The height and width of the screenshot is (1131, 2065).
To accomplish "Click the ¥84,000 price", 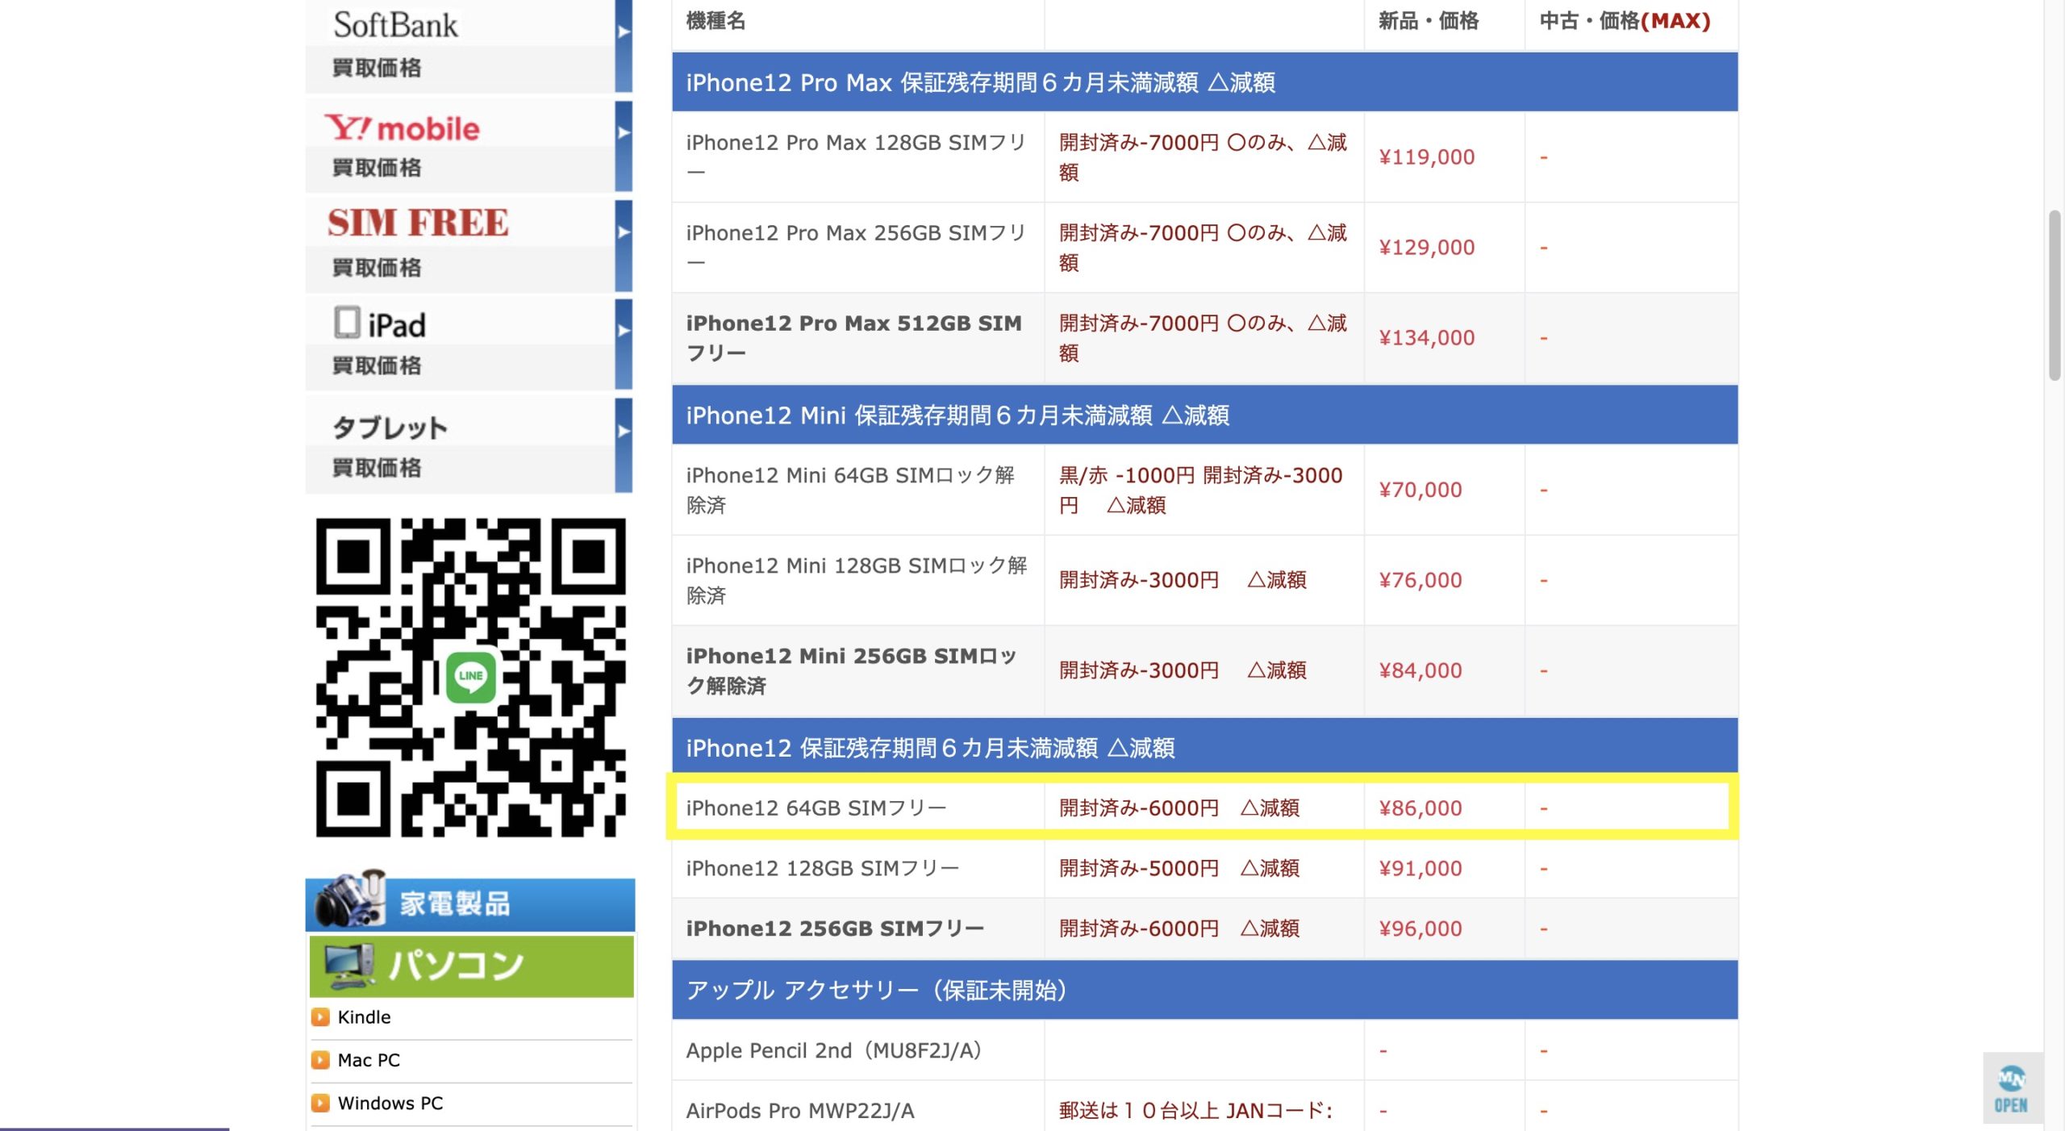I will (1420, 670).
